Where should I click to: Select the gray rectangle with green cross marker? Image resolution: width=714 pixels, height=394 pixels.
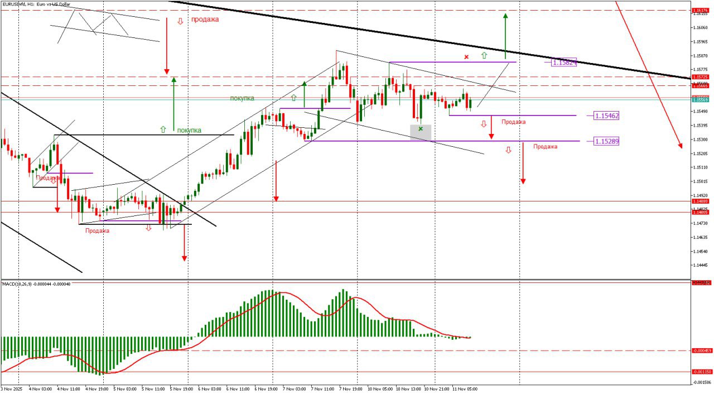coord(421,132)
